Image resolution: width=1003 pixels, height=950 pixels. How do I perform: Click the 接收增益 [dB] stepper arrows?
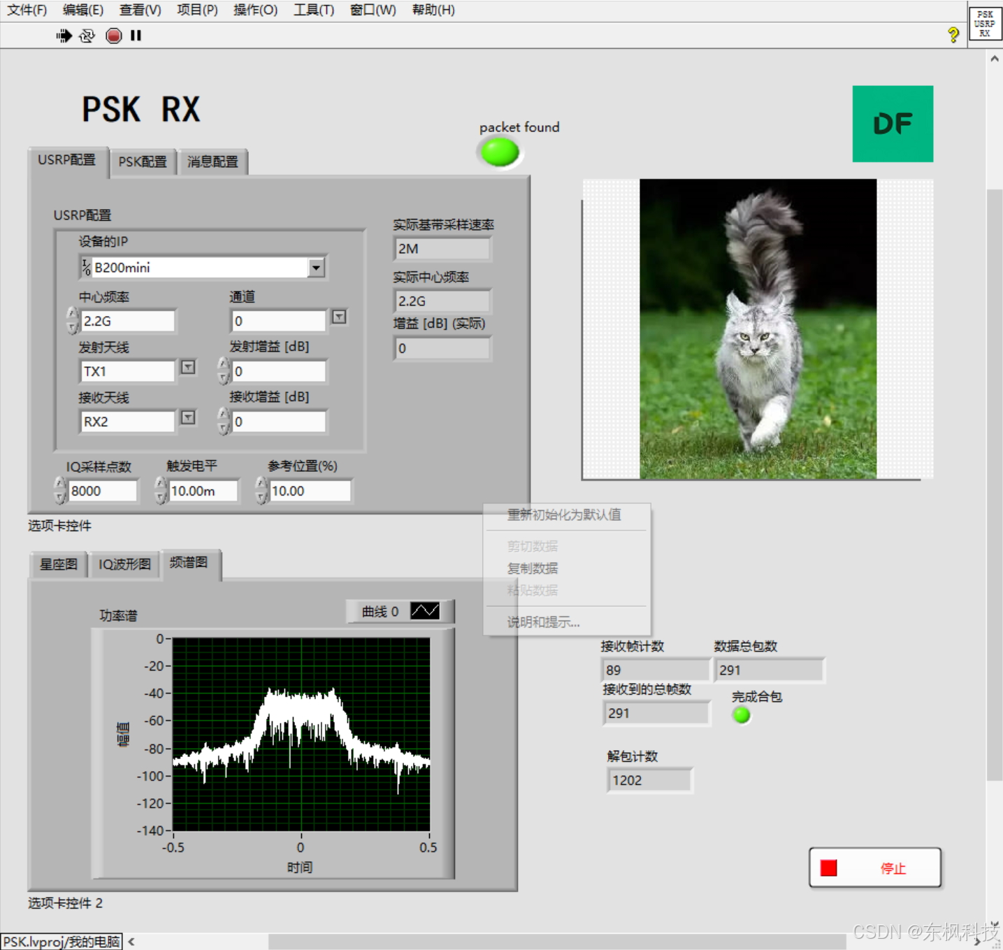click(224, 422)
